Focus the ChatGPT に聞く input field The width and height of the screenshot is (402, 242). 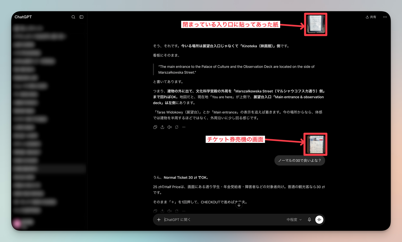pyautogui.click(x=224, y=220)
